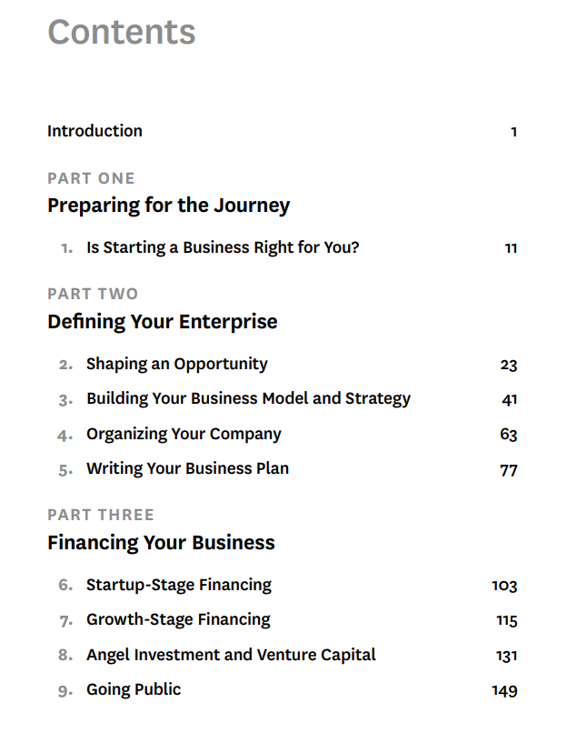Open the Introduction entry
The width and height of the screenshot is (567, 733).
94,131
